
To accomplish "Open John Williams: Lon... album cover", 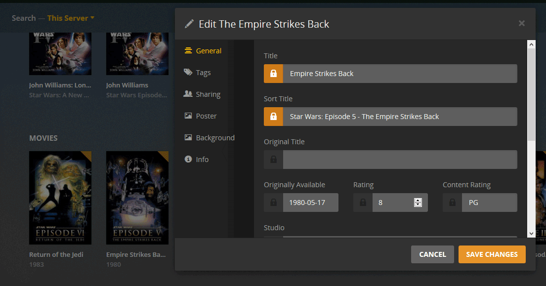I will [x=60, y=53].
